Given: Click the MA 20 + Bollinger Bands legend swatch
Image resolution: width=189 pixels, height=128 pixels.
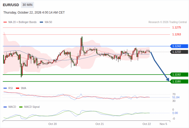Looking at the screenshot, I should [x=5, y=22].
